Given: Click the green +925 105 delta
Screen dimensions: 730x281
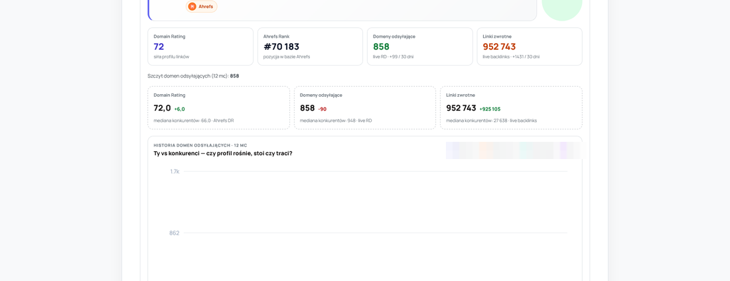Looking at the screenshot, I should (x=490, y=109).
